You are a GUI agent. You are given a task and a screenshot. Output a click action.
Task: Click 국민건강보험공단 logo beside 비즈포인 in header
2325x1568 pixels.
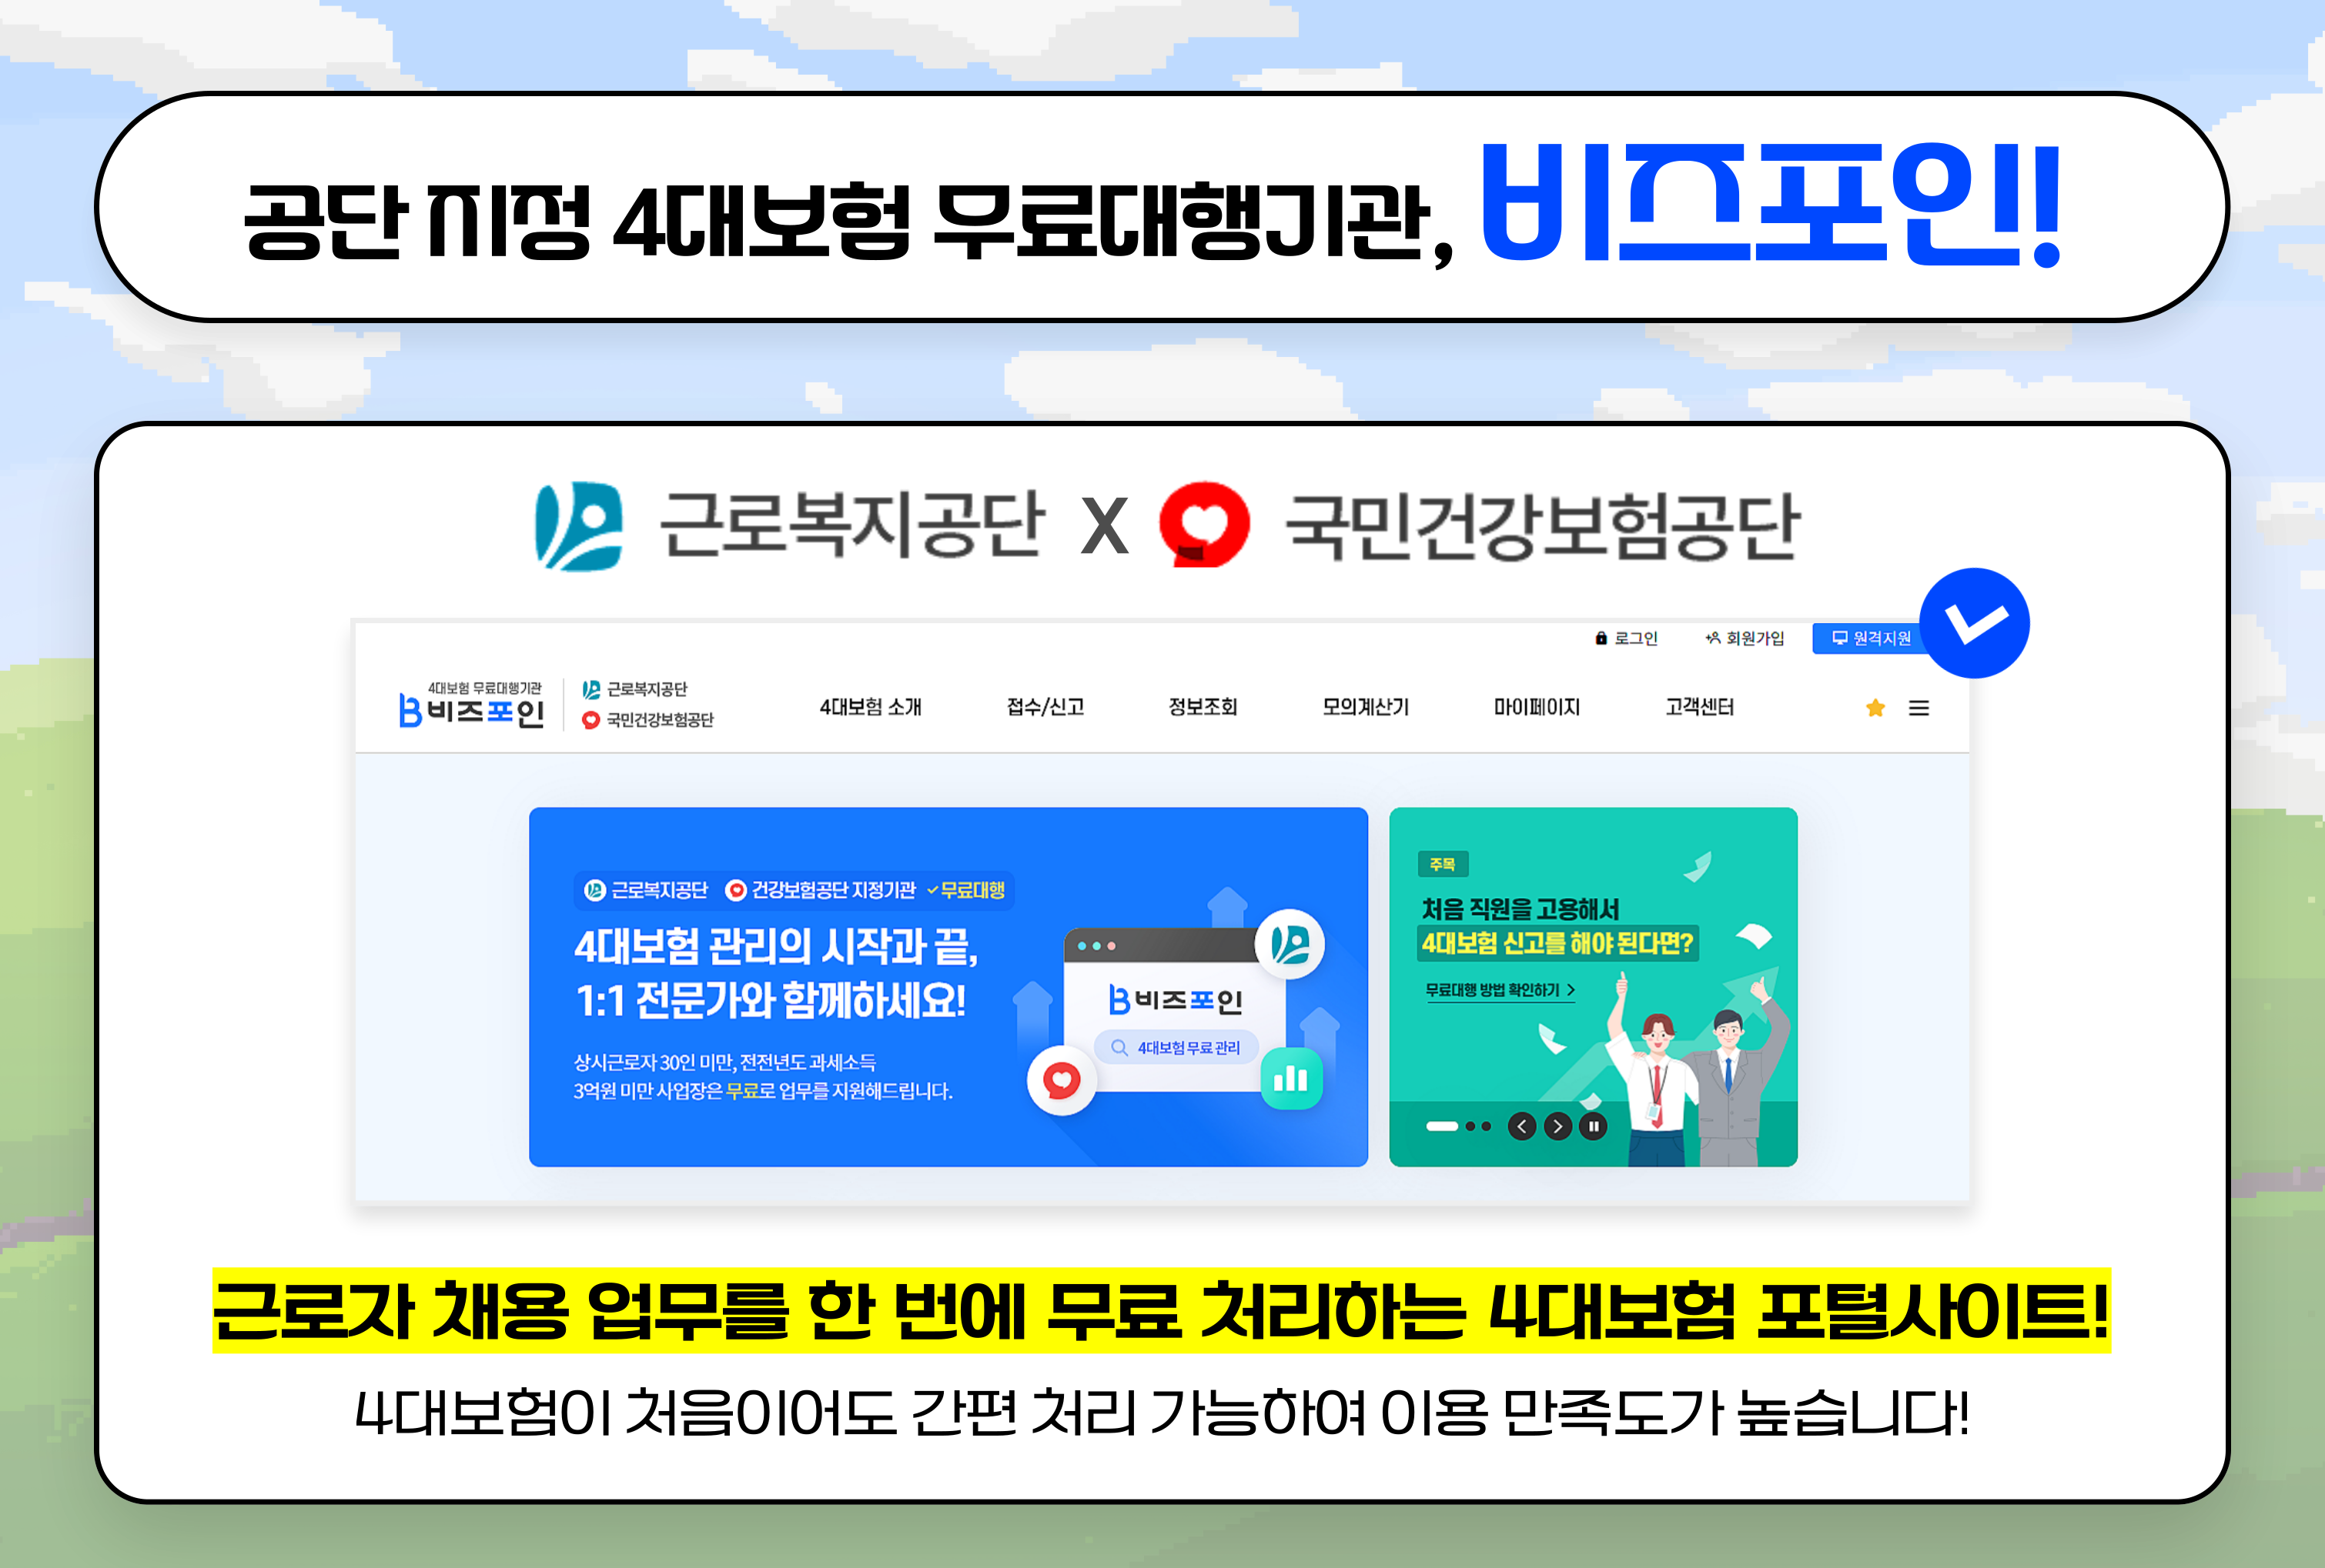click(647, 720)
